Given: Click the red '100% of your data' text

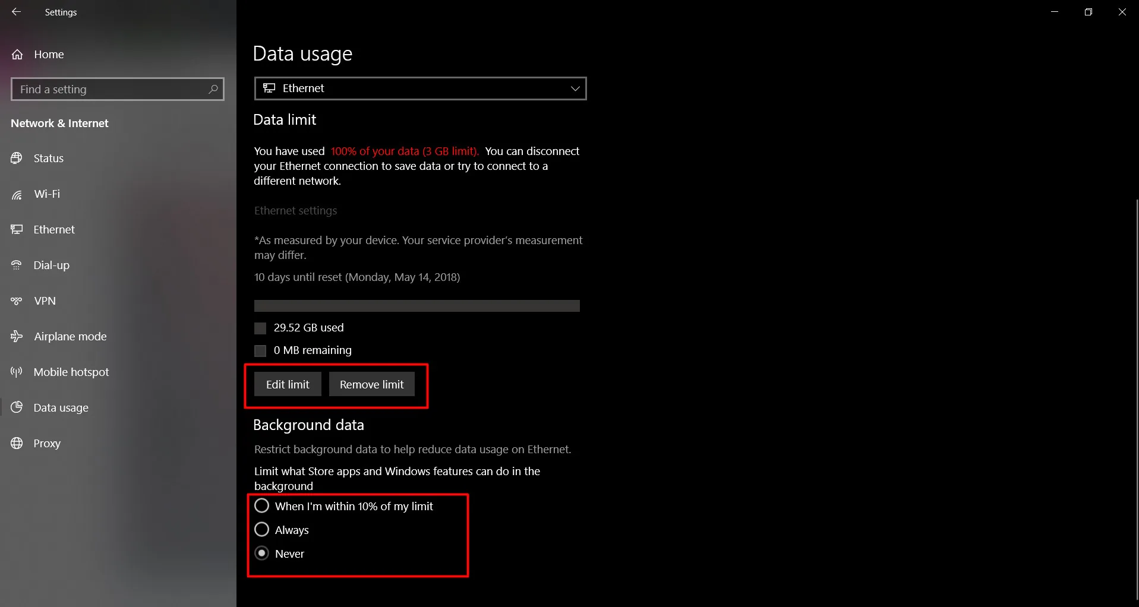Looking at the screenshot, I should (x=405, y=151).
